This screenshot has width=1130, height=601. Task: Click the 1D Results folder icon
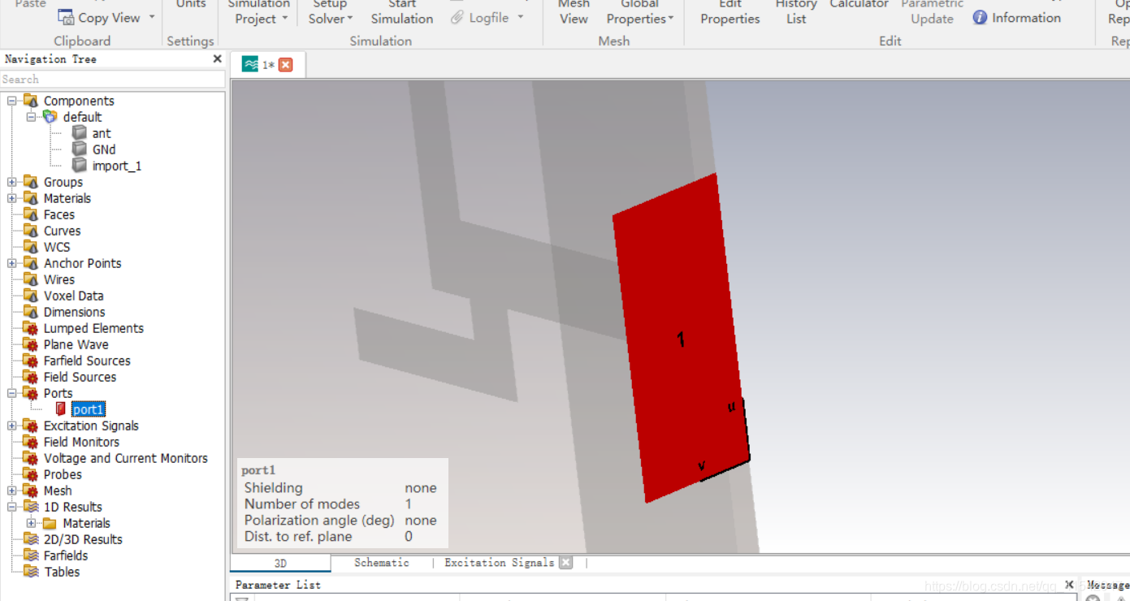[x=31, y=507]
